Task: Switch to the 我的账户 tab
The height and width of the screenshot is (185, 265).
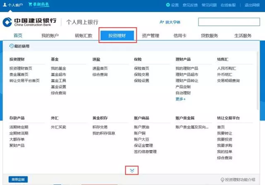Action: click(x=50, y=36)
